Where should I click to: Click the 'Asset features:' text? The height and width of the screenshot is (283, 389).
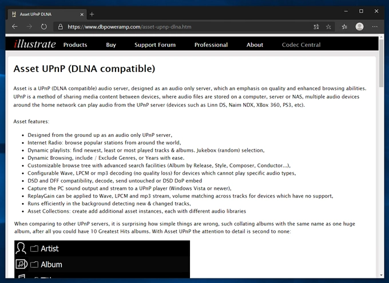(31, 122)
